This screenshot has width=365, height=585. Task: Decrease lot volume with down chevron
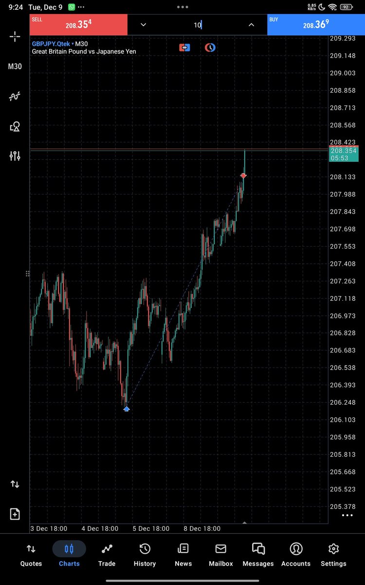143,25
